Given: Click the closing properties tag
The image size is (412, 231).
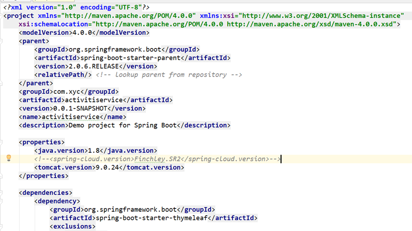Looking at the screenshot, I should click(x=44, y=176).
